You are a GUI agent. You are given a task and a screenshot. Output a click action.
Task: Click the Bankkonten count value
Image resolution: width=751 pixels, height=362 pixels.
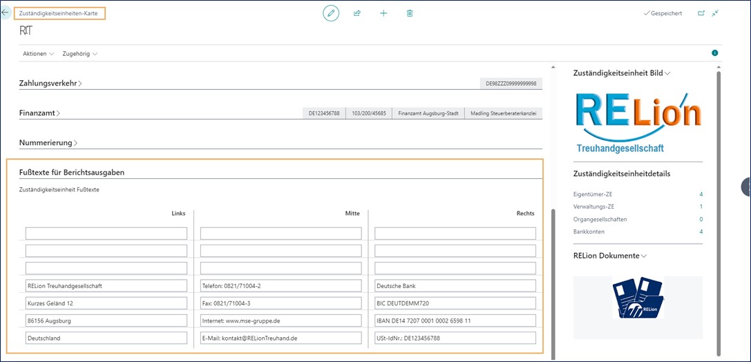[701, 232]
